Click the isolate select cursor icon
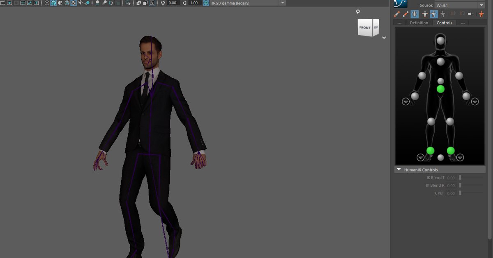The image size is (493, 258). pyautogui.click(x=129, y=3)
